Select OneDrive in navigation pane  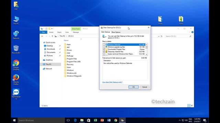click(x=49, y=60)
